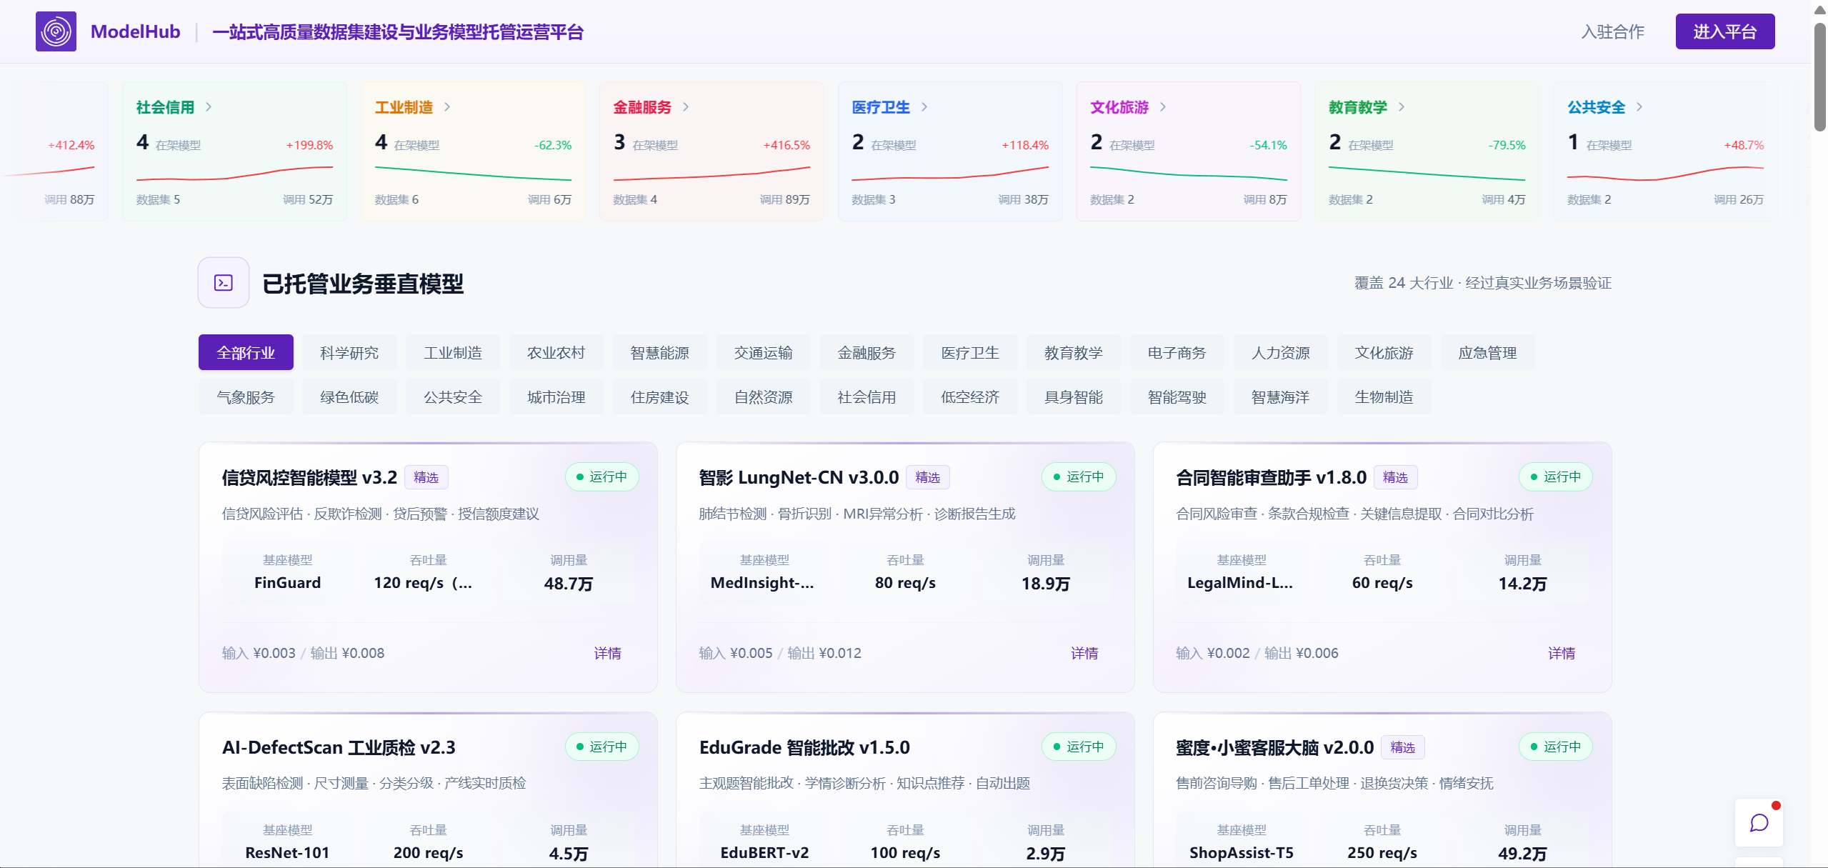Viewport: 1828px width, 868px height.
Task: Switch to the 交通运输 filter tab
Action: (x=764, y=352)
